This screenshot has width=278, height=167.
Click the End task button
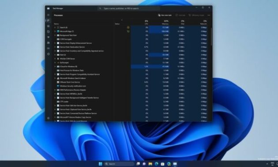pyautogui.click(x=180, y=15)
